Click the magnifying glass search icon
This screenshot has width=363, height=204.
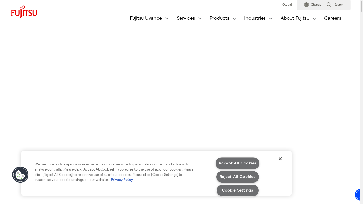click(329, 5)
